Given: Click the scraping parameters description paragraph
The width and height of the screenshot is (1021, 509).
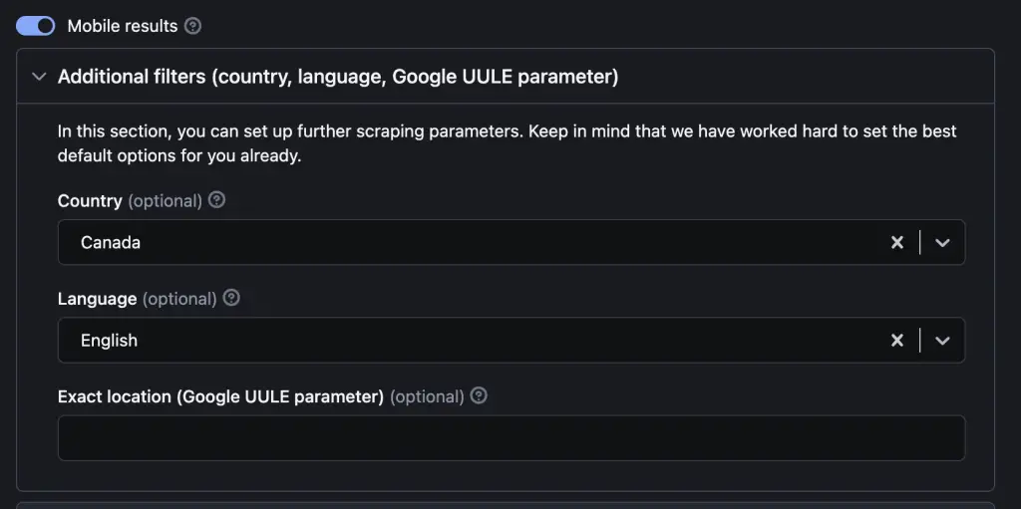Looking at the screenshot, I should coord(508,143).
